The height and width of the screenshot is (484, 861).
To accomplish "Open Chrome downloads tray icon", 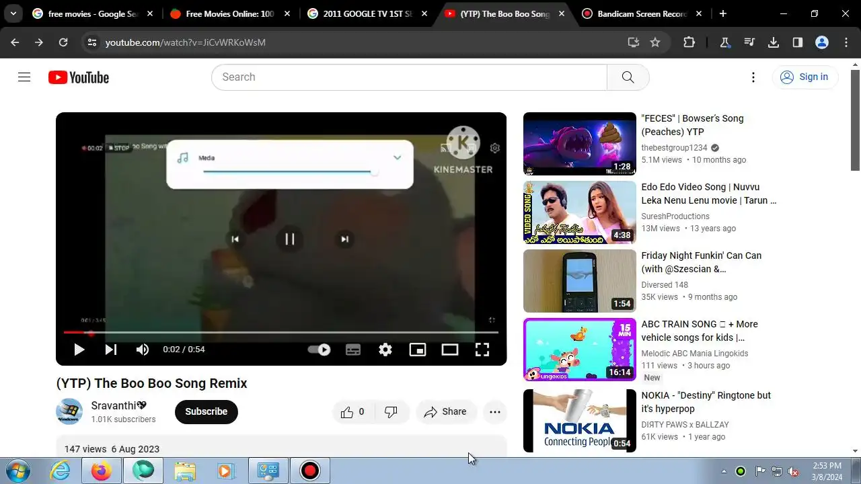I will [x=774, y=42].
